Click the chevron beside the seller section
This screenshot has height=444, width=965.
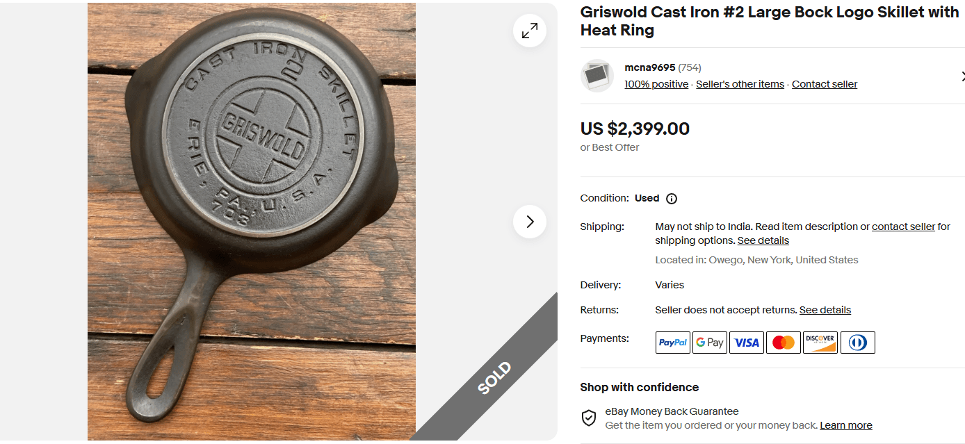(x=963, y=76)
